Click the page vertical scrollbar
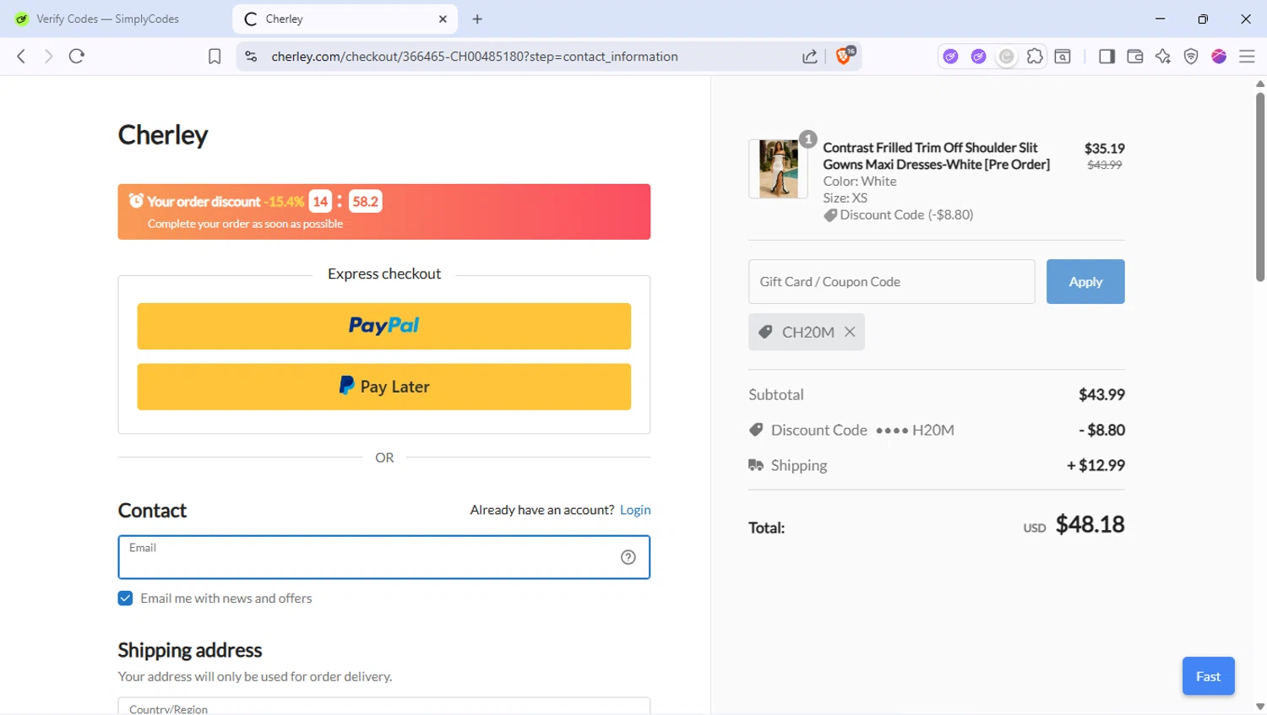 coord(1260,186)
